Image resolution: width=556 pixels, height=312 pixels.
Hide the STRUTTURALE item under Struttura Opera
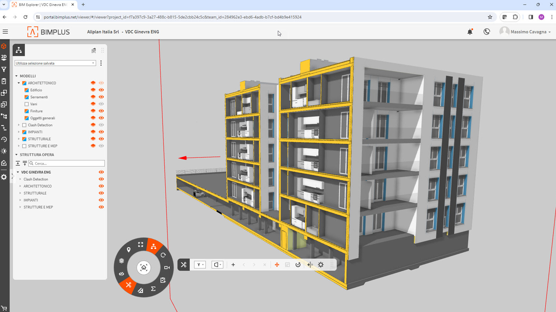click(101, 193)
